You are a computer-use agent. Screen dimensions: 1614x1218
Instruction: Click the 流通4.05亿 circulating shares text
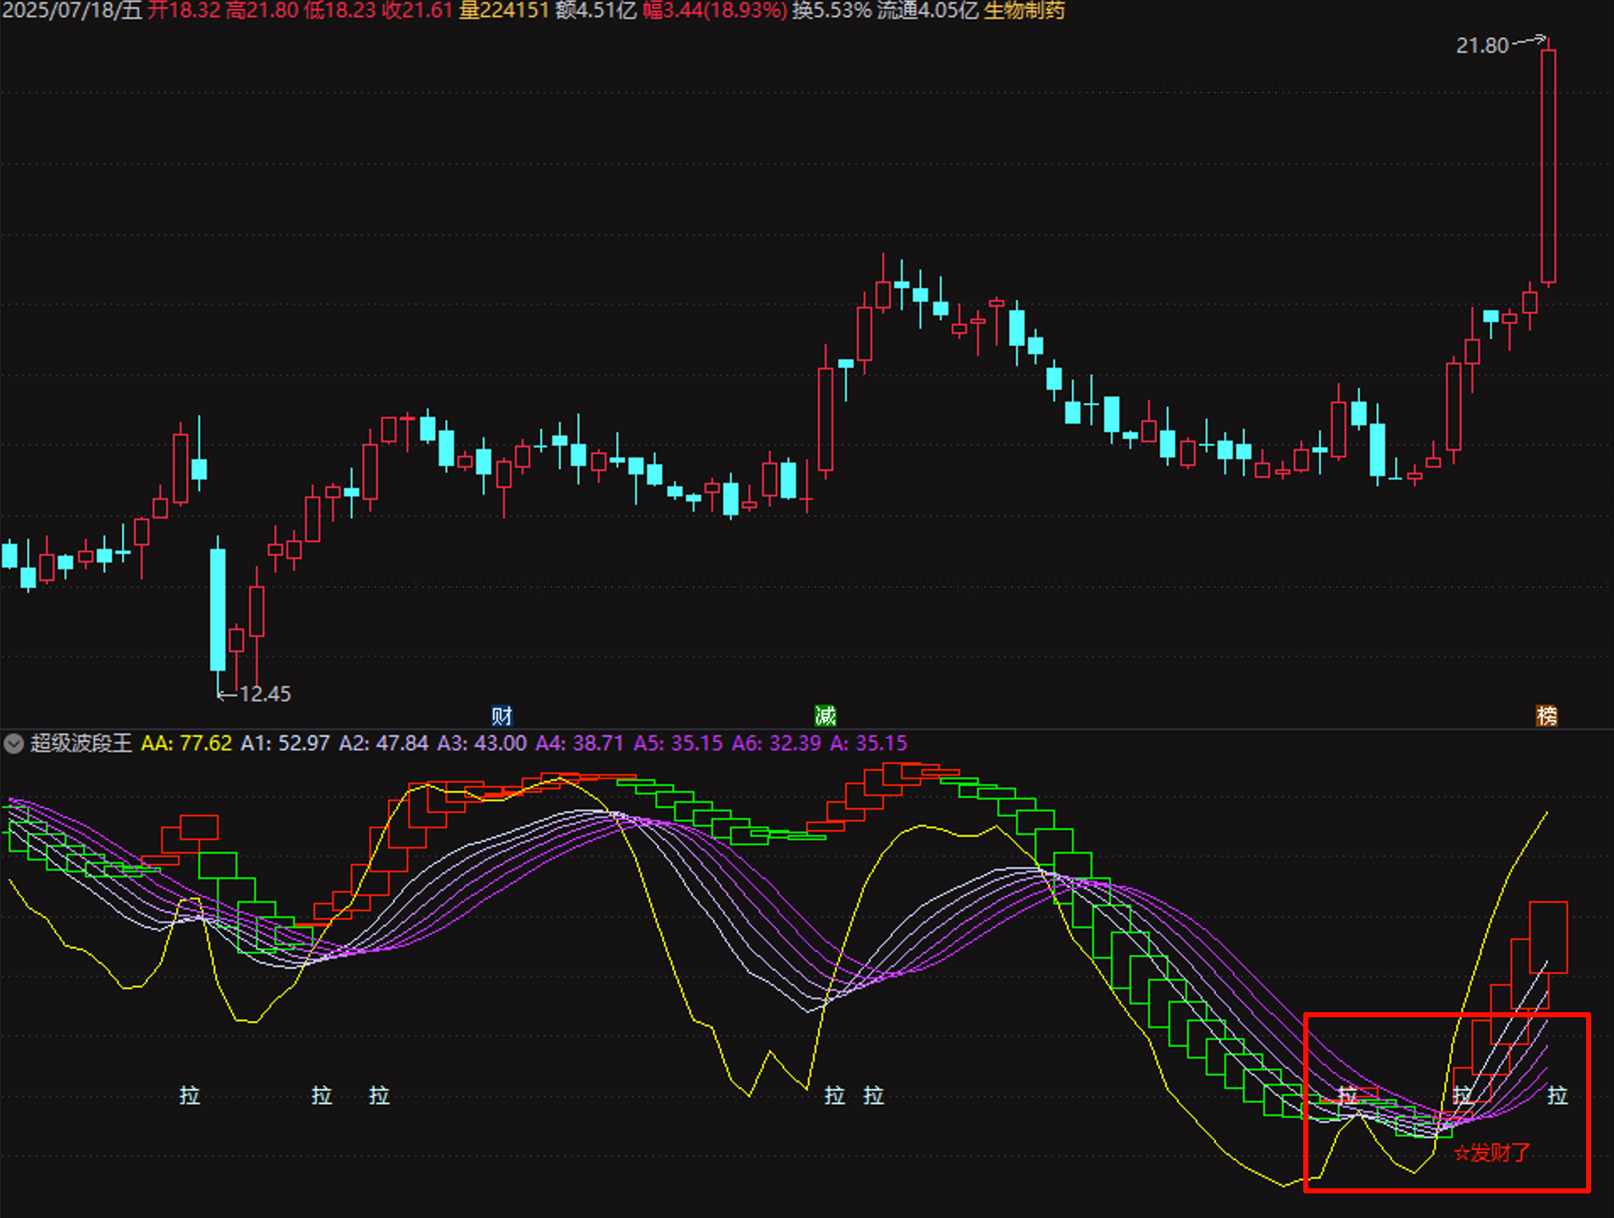927,11
